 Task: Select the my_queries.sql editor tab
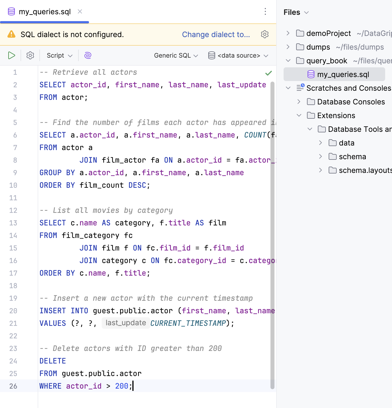pos(45,11)
